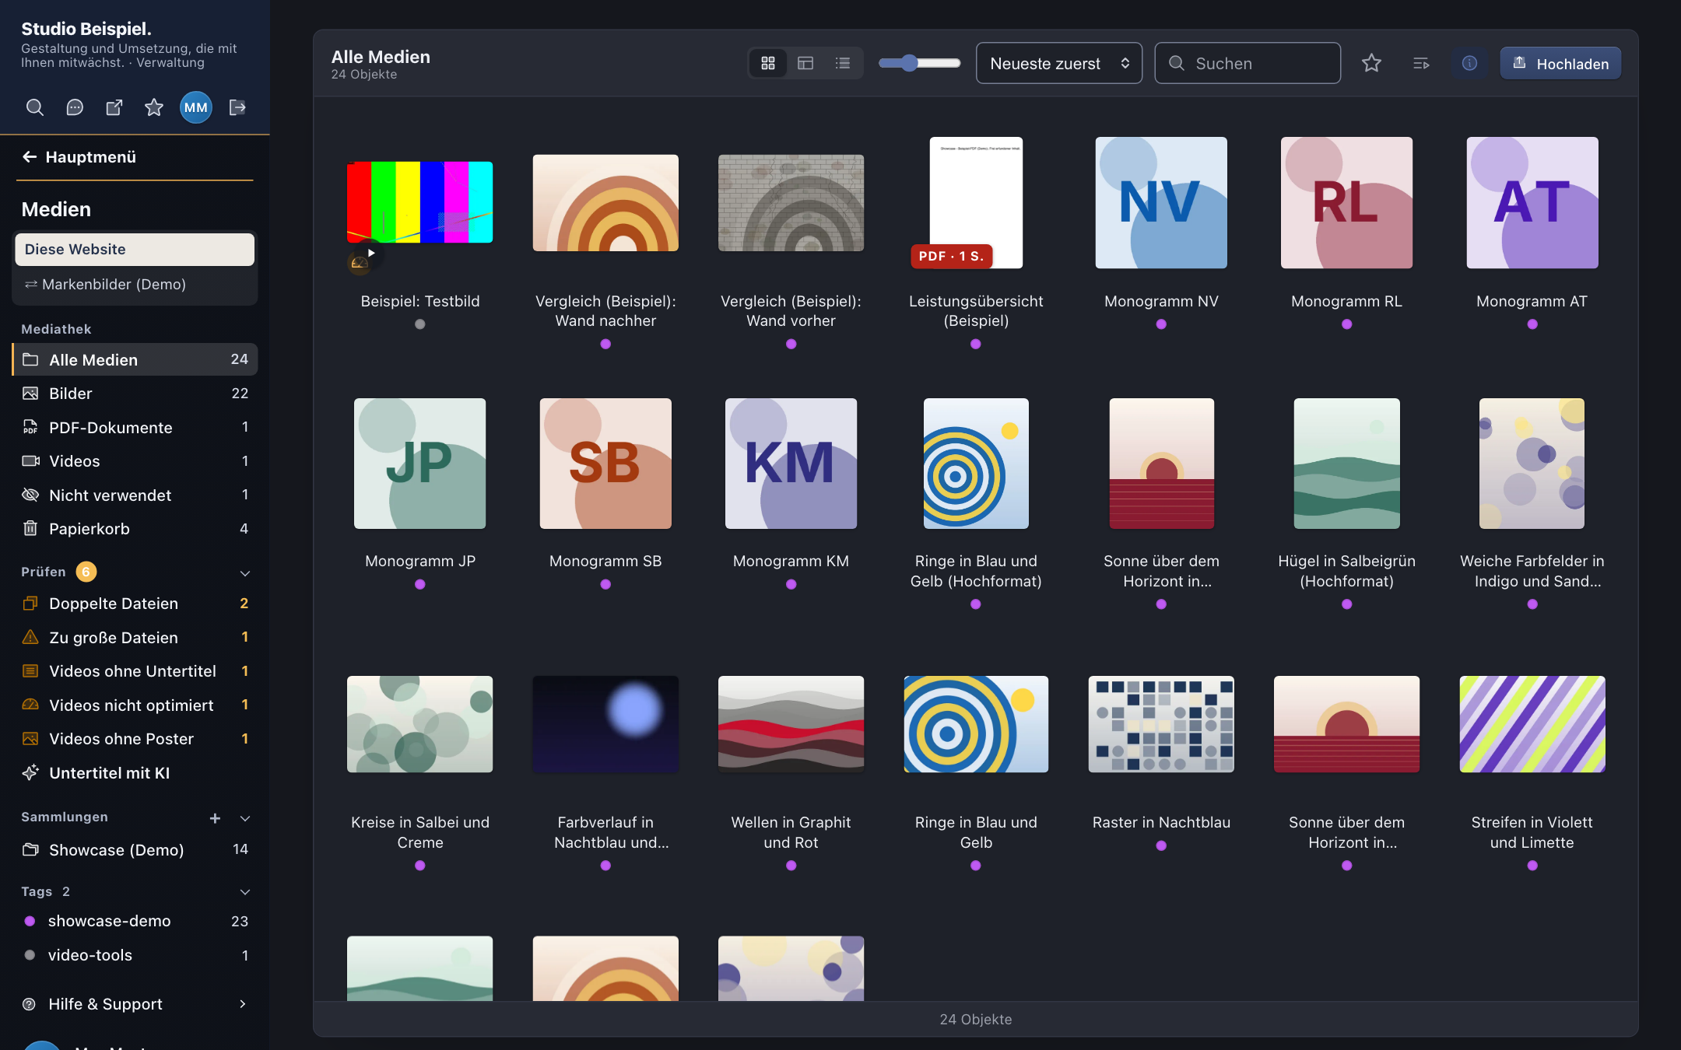Open the Papierkorb trash
The image size is (1681, 1050).
[x=135, y=529]
